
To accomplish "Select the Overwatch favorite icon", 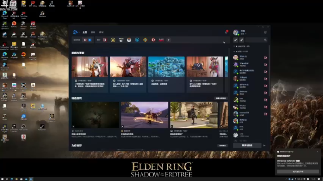I will click(x=129, y=40).
